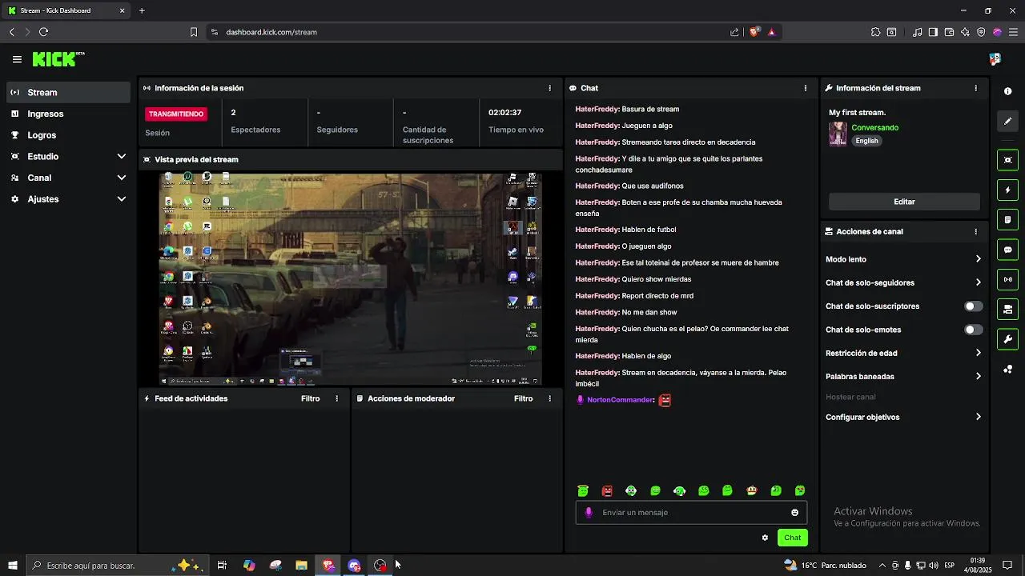
Task: Toggle Chat de solo-suscriptores switch
Action: [x=973, y=306]
